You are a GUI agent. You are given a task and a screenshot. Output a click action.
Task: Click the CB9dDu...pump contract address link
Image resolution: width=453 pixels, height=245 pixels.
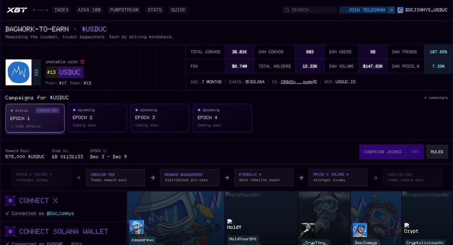pos(297,82)
